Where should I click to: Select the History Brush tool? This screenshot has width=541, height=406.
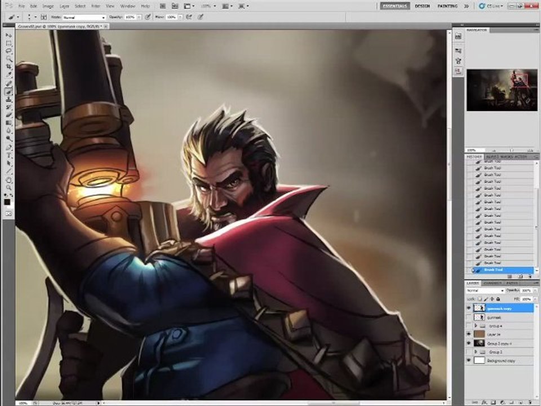tap(8, 107)
